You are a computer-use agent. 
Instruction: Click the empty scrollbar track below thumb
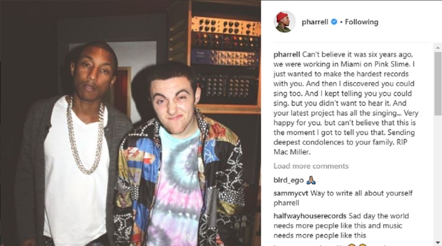click(438, 178)
